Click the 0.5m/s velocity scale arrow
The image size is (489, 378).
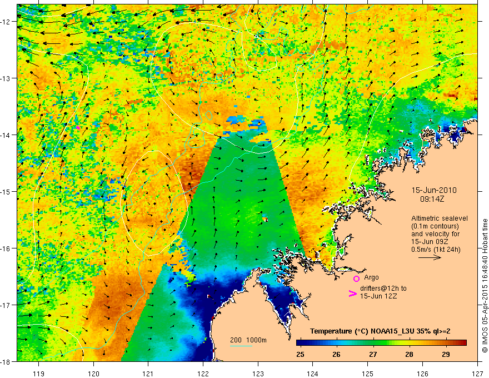(x=430, y=257)
